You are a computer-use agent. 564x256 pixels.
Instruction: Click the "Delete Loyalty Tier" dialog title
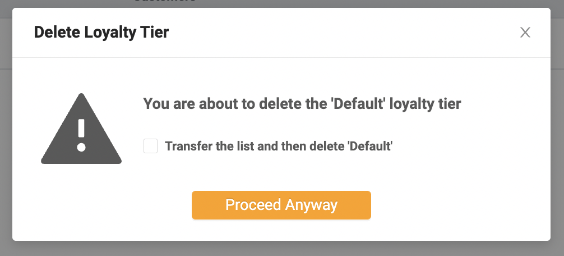click(x=101, y=33)
